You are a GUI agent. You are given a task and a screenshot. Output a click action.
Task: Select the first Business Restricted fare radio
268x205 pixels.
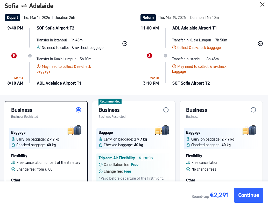coord(79,110)
